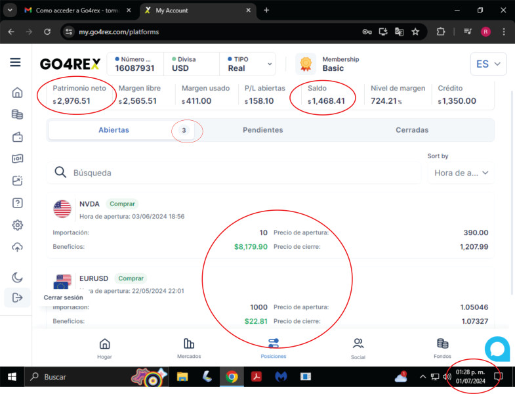Switch to the Abiertas tab
Image resolution: width=515 pixels, height=394 pixels.
click(121, 130)
